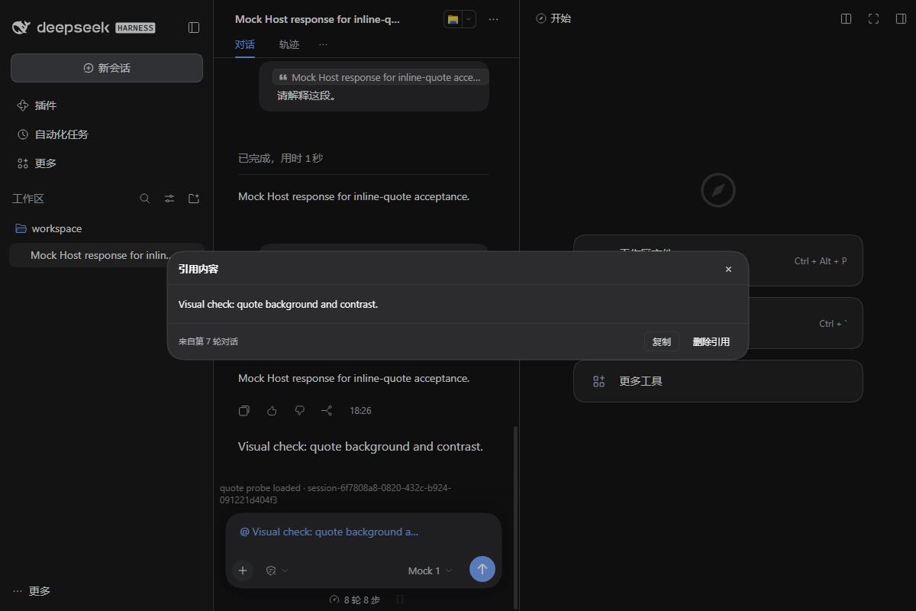Open the 更多工具 card
The width and height of the screenshot is (916, 611).
[718, 381]
